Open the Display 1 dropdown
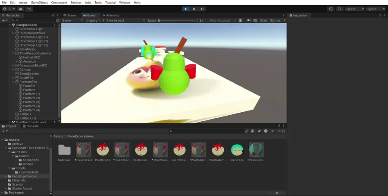 (x=95, y=20)
